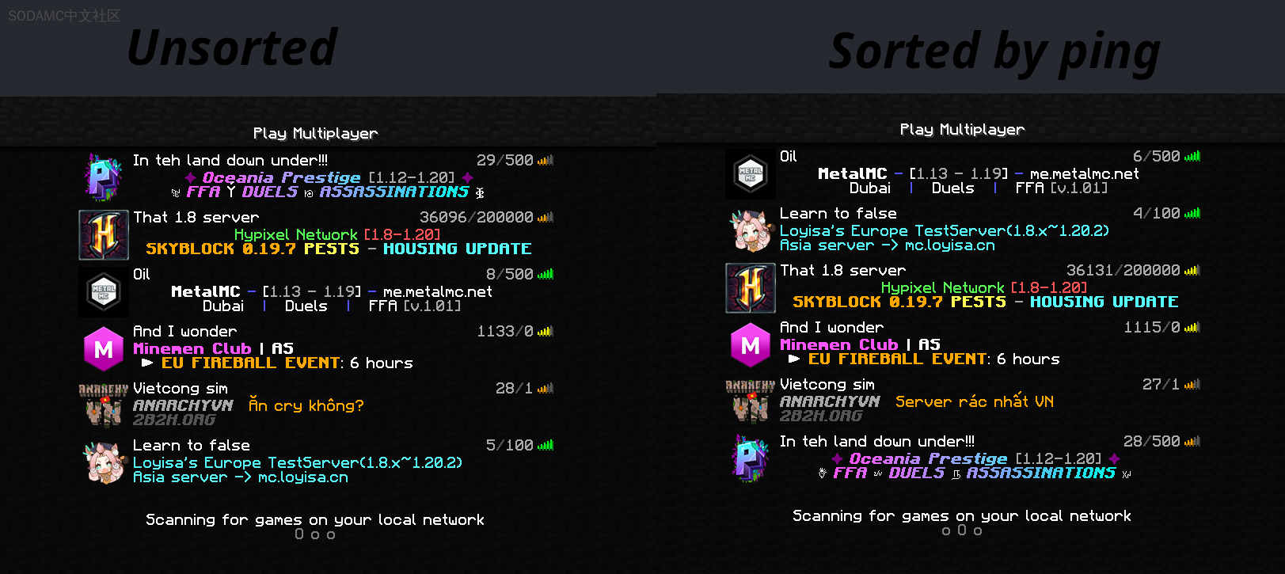Image resolution: width=1285 pixels, height=574 pixels.
Task: Select Loyisa anime avatar icon in Sorted list
Action: [751, 230]
